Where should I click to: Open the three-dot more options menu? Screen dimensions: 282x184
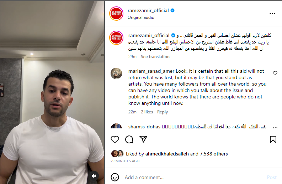tap(272, 14)
